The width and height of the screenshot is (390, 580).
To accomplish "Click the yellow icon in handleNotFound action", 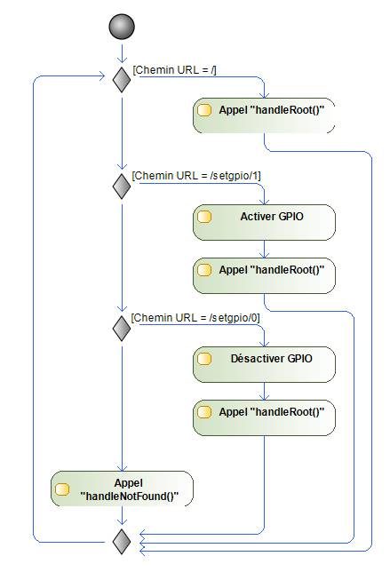I will click(x=62, y=489).
